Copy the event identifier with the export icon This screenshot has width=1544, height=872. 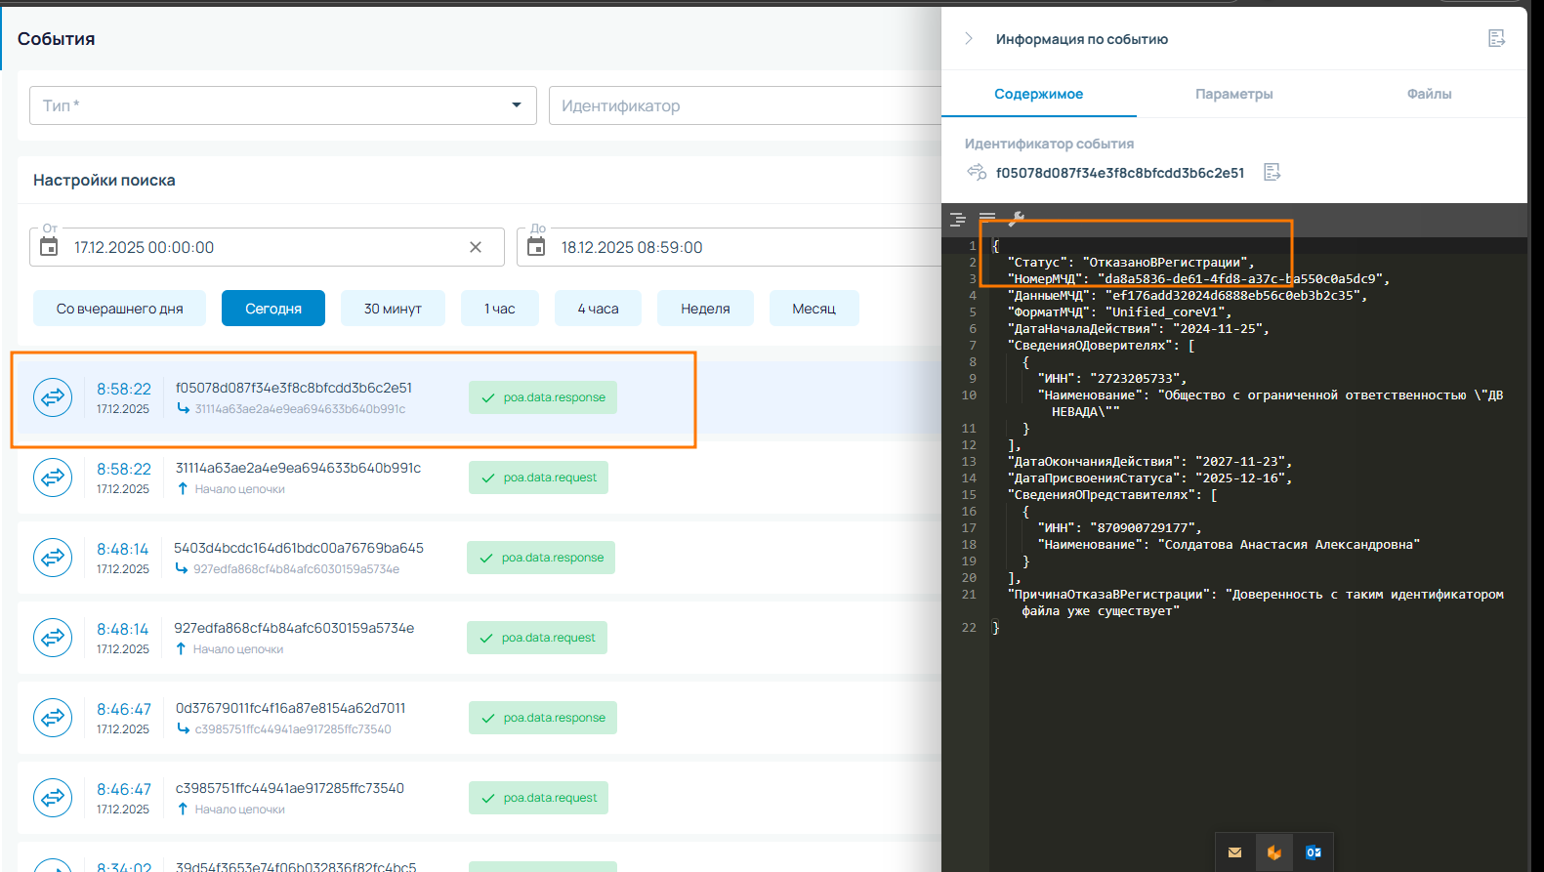1272,173
